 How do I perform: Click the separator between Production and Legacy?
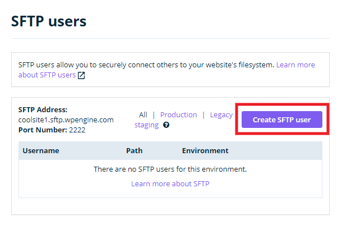click(x=204, y=114)
